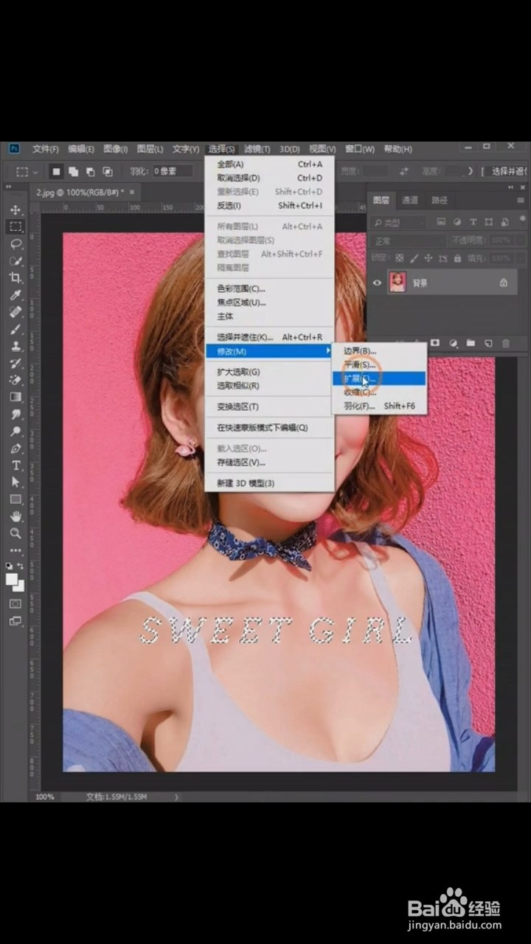Toggle Add to selection mode
This screenshot has width=531, height=944.
point(73,171)
